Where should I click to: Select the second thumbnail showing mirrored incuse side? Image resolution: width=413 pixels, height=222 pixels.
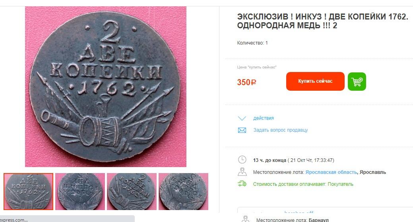coord(80,191)
